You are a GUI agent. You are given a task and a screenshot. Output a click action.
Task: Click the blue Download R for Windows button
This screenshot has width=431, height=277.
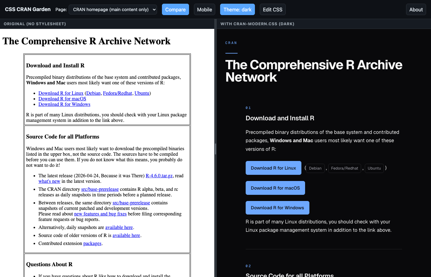pyautogui.click(x=277, y=208)
